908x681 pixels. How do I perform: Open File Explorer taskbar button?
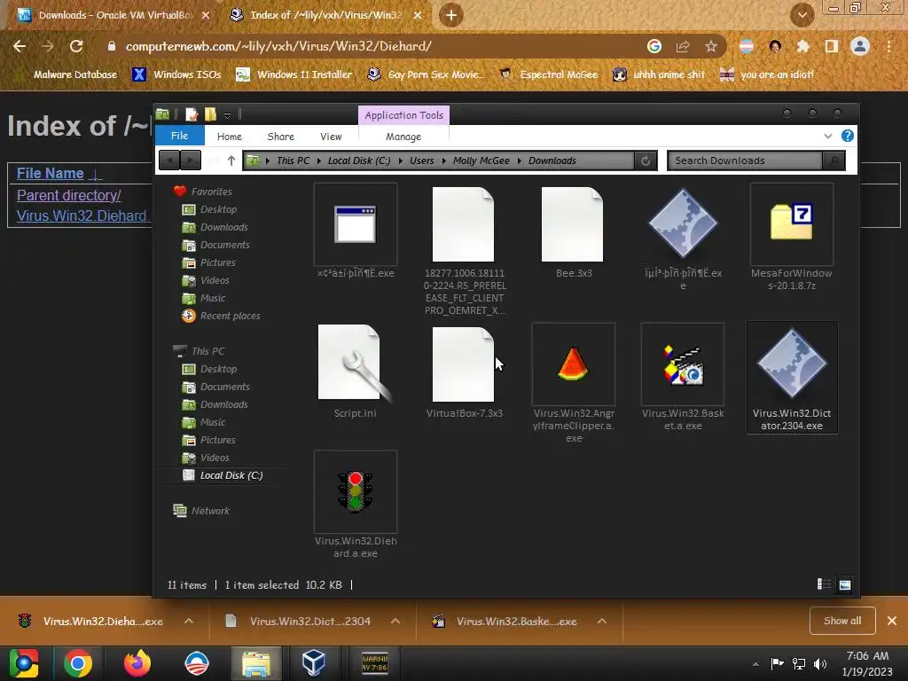click(x=256, y=663)
